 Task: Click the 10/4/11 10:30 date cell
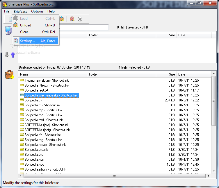[188, 160]
